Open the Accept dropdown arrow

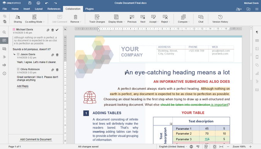(x=157, y=22)
